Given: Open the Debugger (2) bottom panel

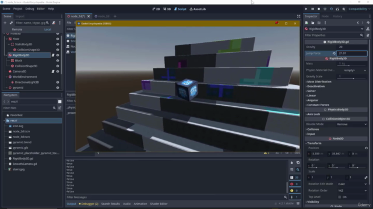Looking at the screenshot, I should coord(89,204).
